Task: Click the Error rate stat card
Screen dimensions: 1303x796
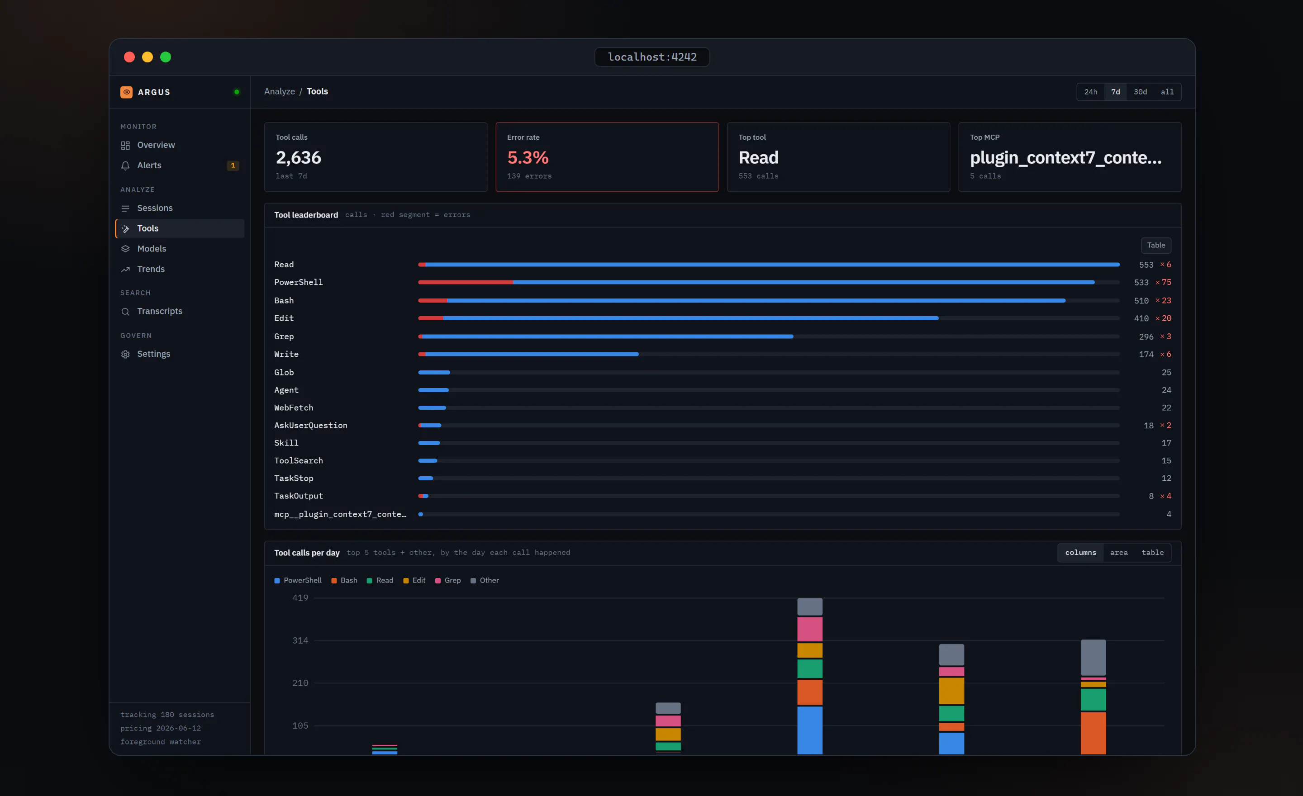Action: [607, 157]
